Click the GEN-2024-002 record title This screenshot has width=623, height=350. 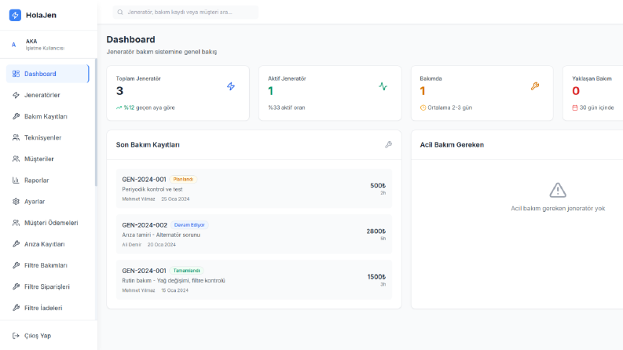(x=145, y=225)
